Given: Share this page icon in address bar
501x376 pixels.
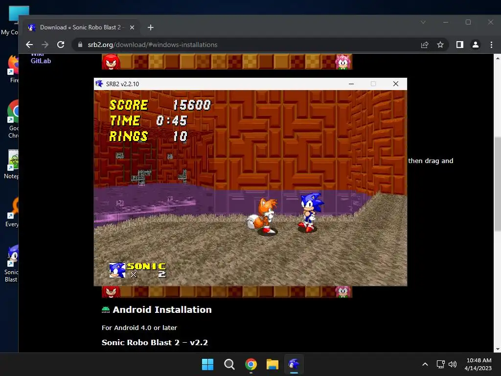Looking at the screenshot, I should point(425,45).
